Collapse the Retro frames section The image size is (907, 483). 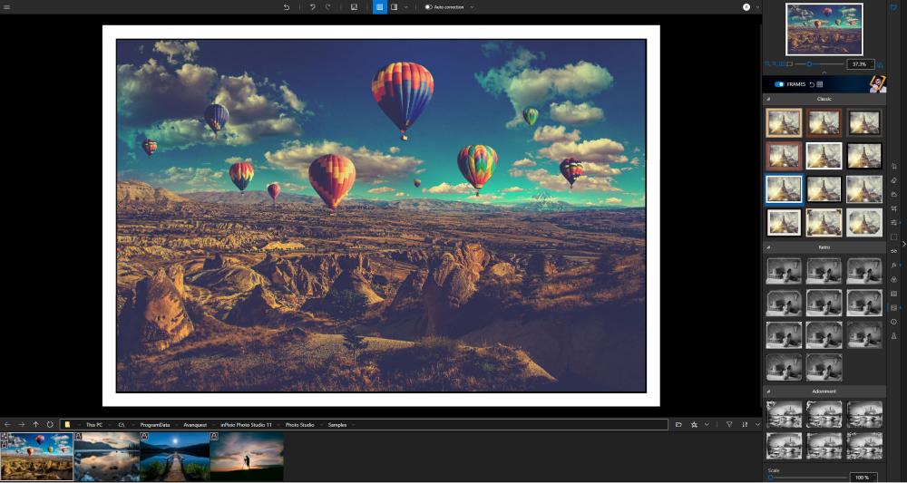pyautogui.click(x=768, y=246)
